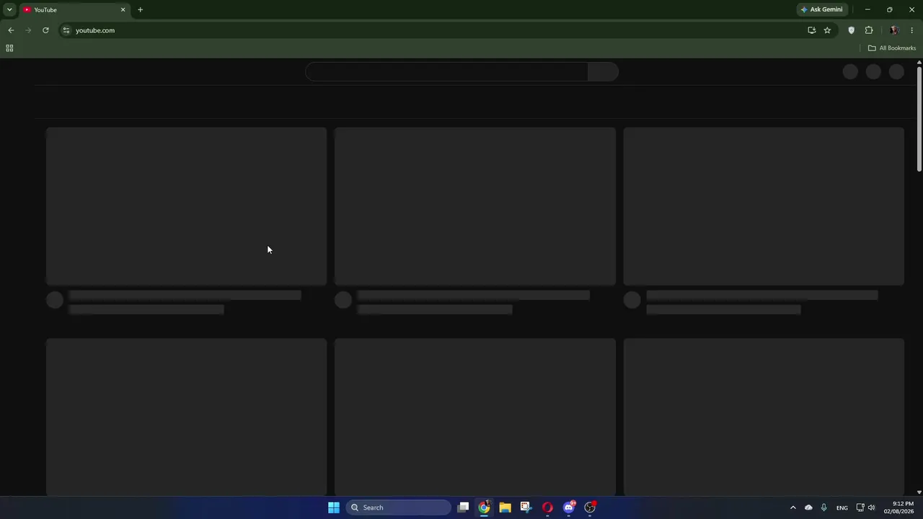The height and width of the screenshot is (519, 923).
Task: Bookmark this page with the star icon
Action: [827, 30]
